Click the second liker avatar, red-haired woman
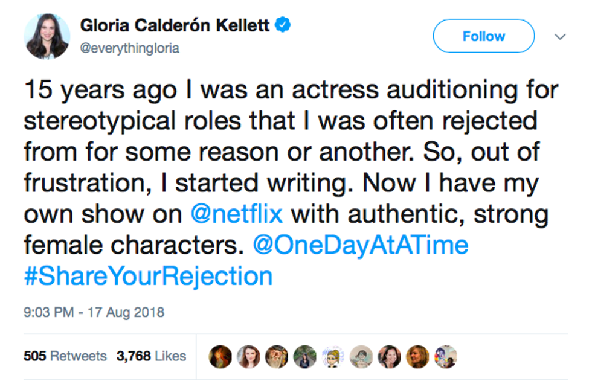This screenshot has width=592, height=384. [248, 357]
